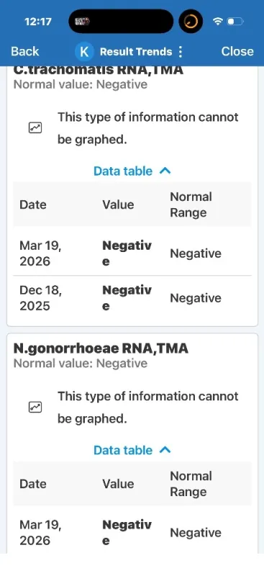Tap chevron next to first Data table

[x=165, y=171]
